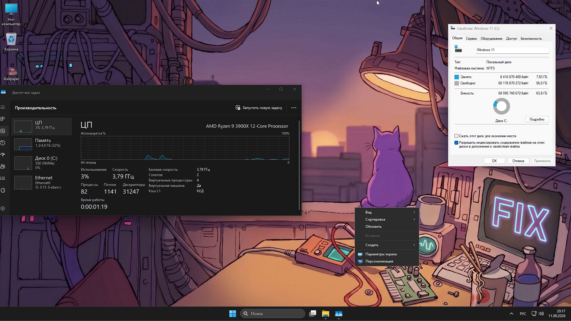Image resolution: width=571 pixels, height=321 pixels.
Task: Open Users page in Task Manager sidebar
Action: coord(3,167)
